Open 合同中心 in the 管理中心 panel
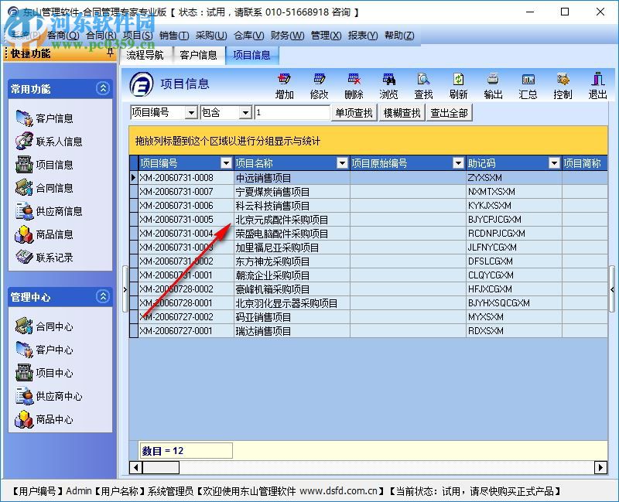 pyautogui.click(x=54, y=326)
